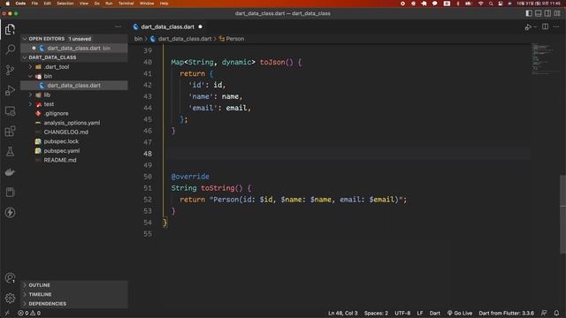This screenshot has height=318, width=566.
Task: Click Dart from Flutter: 3.3.6 SDK
Action: [x=506, y=313]
